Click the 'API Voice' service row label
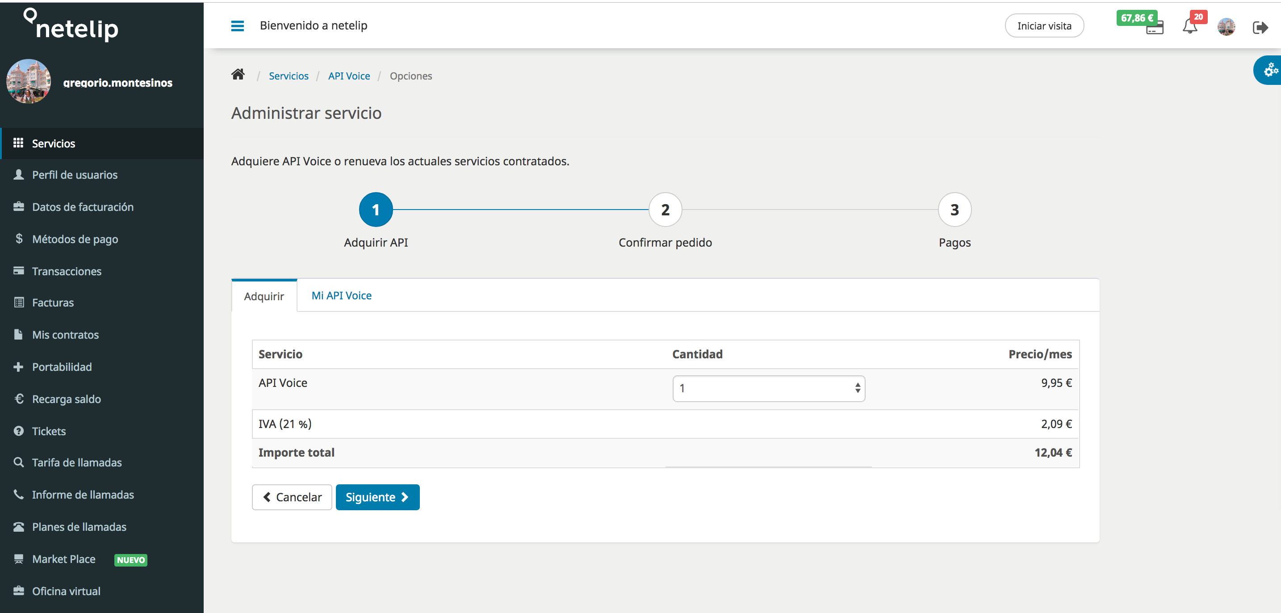This screenshot has width=1281, height=613. point(283,382)
